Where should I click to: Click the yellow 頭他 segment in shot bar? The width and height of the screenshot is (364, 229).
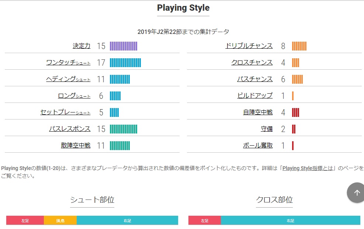[60, 221]
